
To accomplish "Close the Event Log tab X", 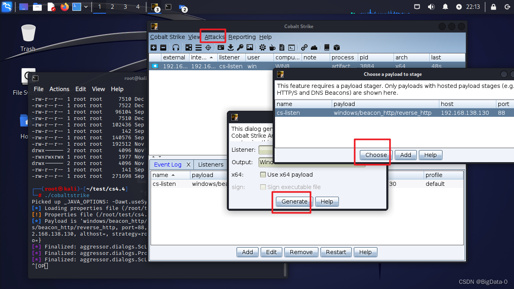I will [x=188, y=165].
